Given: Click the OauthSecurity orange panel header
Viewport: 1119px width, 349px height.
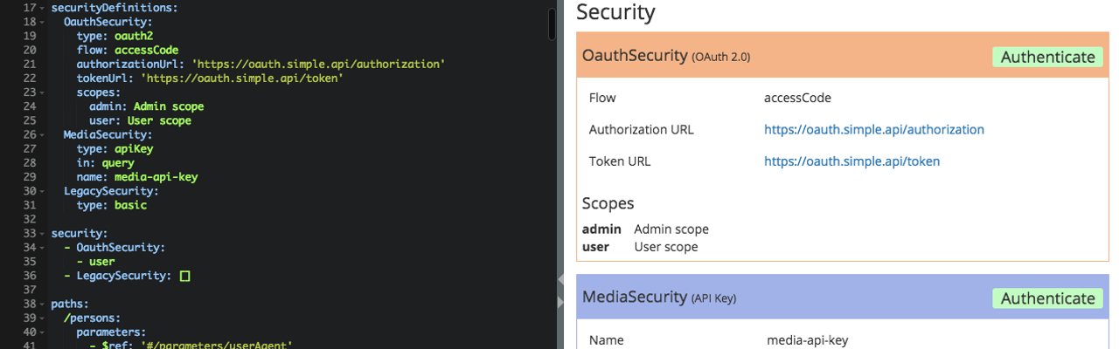Looking at the screenshot, I should point(843,56).
